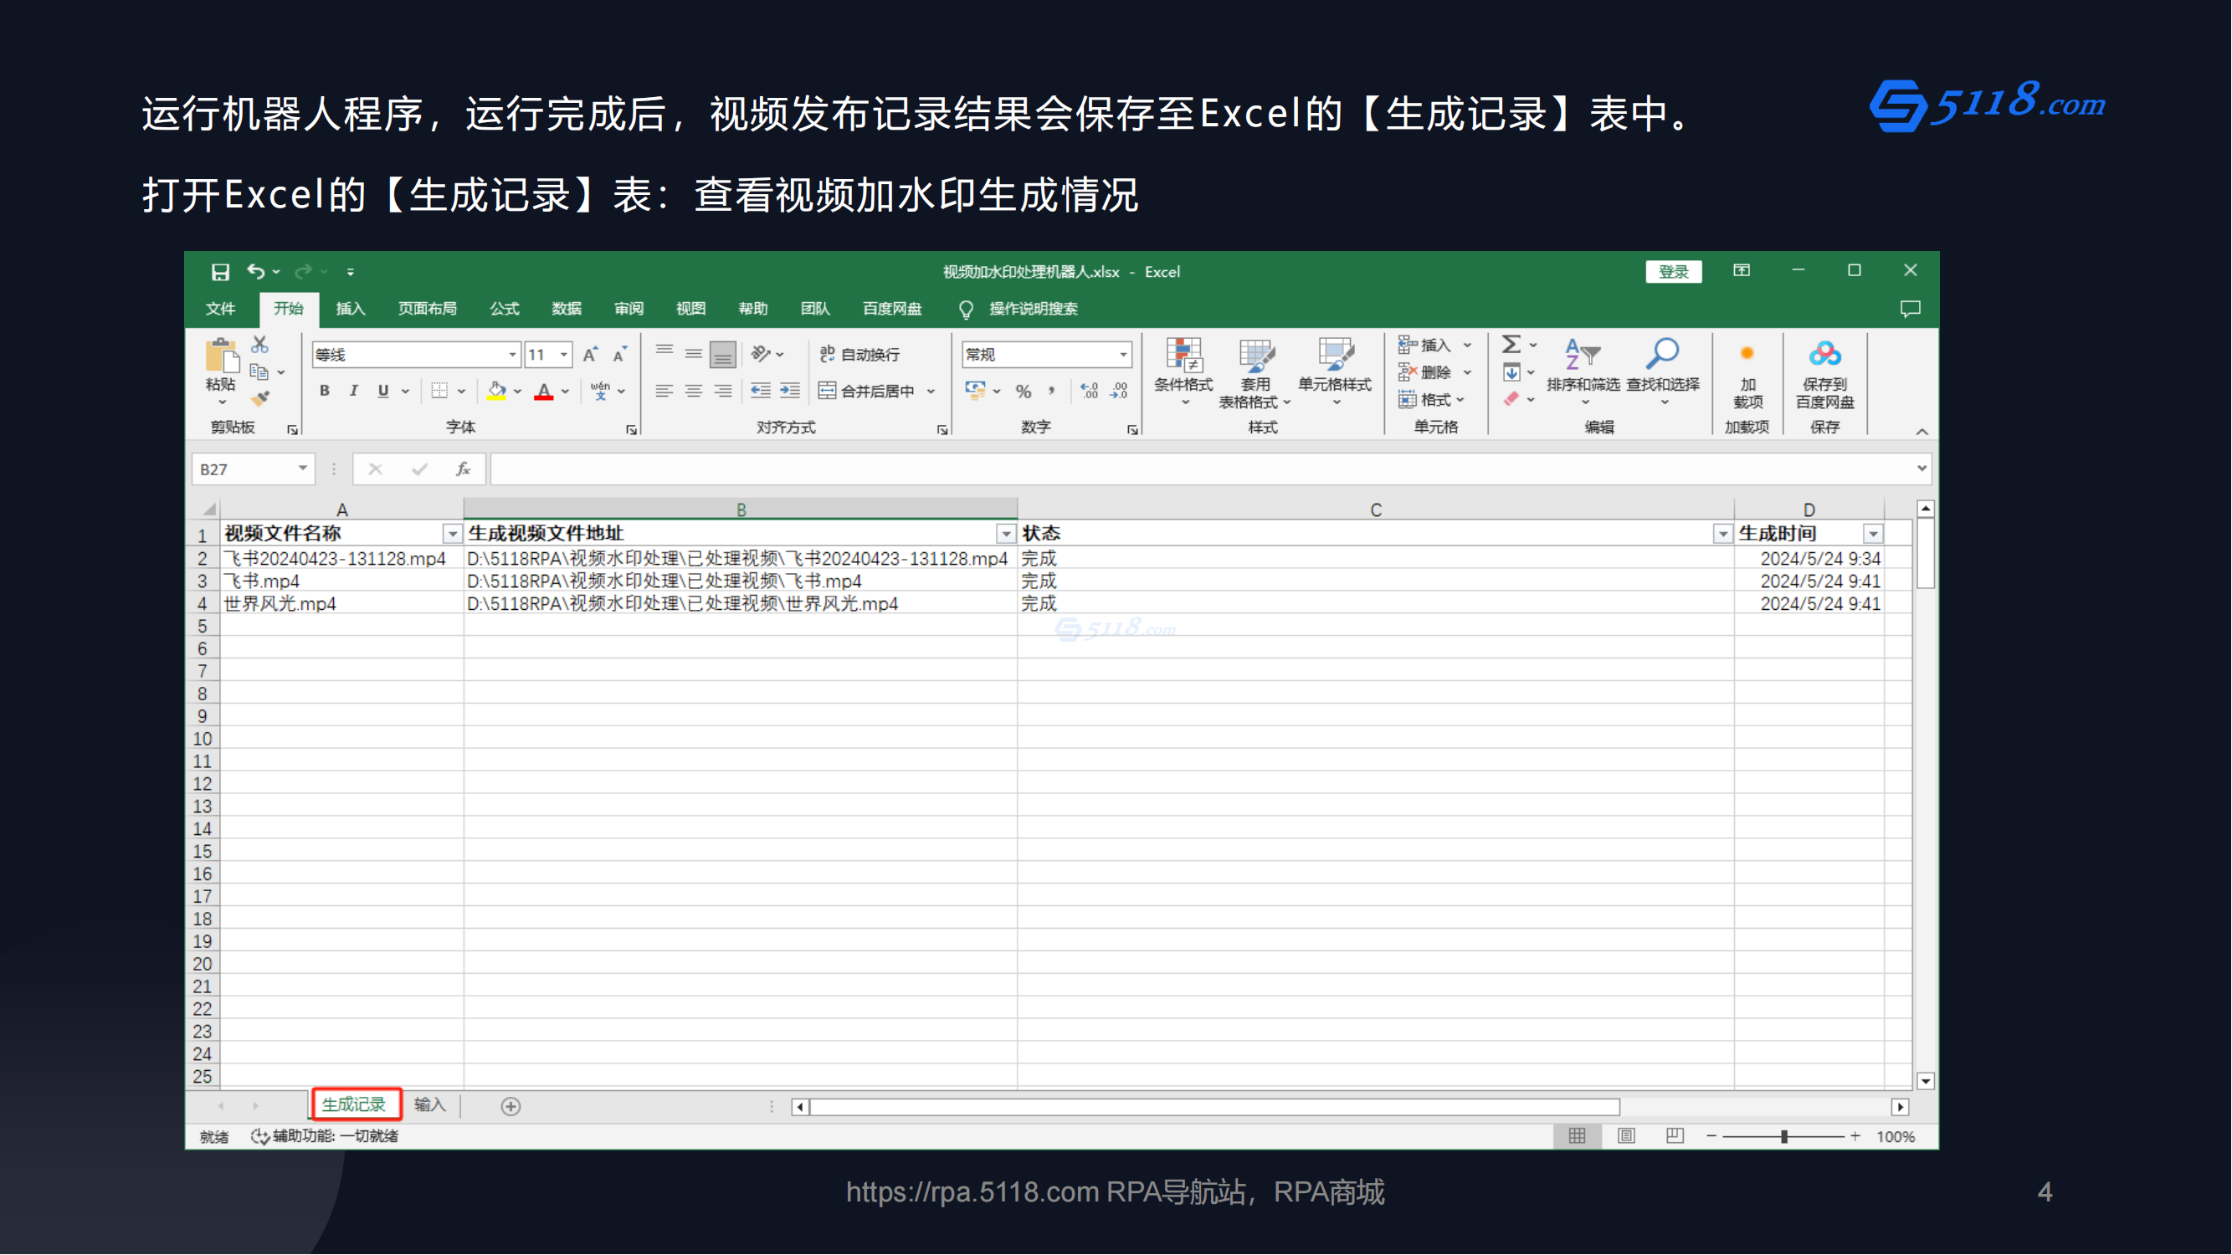This screenshot has height=1255, width=2232.
Task: Increase font size with larger A icon
Action: coord(590,355)
